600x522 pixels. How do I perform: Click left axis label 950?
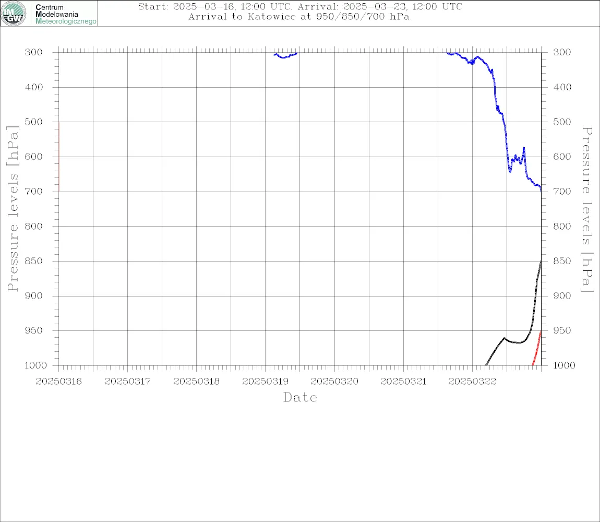34,330
